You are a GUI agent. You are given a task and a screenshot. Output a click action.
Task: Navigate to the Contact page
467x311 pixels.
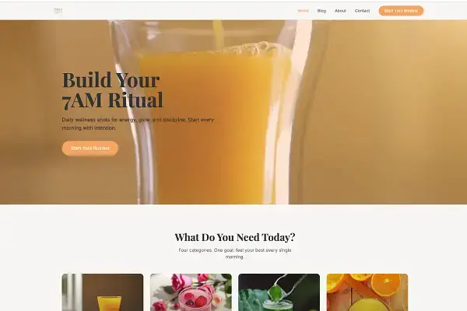[x=362, y=11]
